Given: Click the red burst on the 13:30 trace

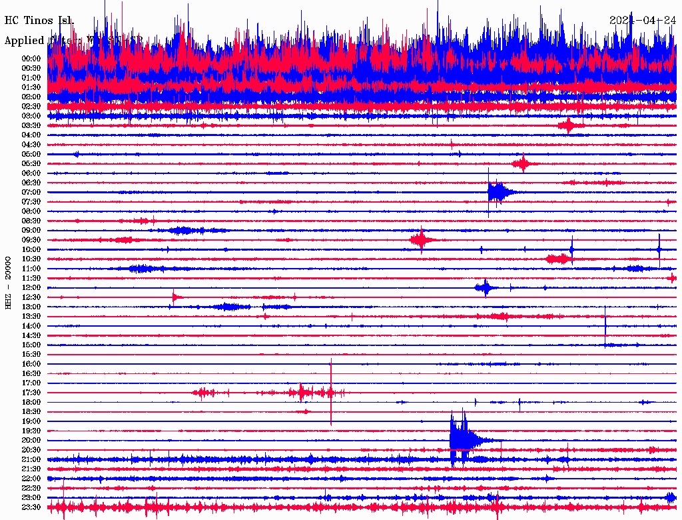Looking at the screenshot, I should 500,316.
